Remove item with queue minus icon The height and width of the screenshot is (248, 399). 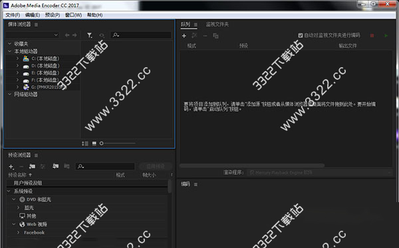(x=205, y=36)
